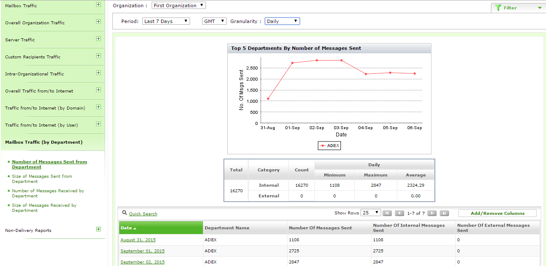Select the GMT timezone dropdown
This screenshot has width=546, height=266.
(x=214, y=21)
